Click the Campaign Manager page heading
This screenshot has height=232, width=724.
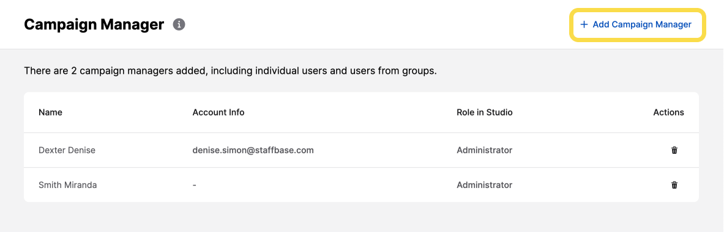94,24
